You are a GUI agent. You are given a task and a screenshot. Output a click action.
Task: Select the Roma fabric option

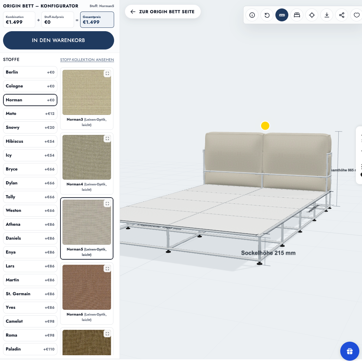[30, 335]
